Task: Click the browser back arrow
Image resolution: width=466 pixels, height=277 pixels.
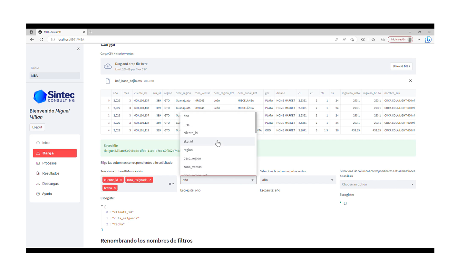Action: [x=32, y=40]
